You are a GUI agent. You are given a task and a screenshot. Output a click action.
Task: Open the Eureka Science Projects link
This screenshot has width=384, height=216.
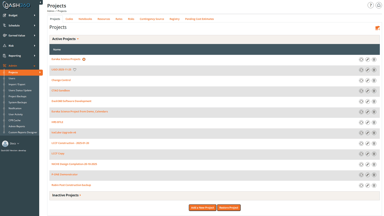[66, 59]
